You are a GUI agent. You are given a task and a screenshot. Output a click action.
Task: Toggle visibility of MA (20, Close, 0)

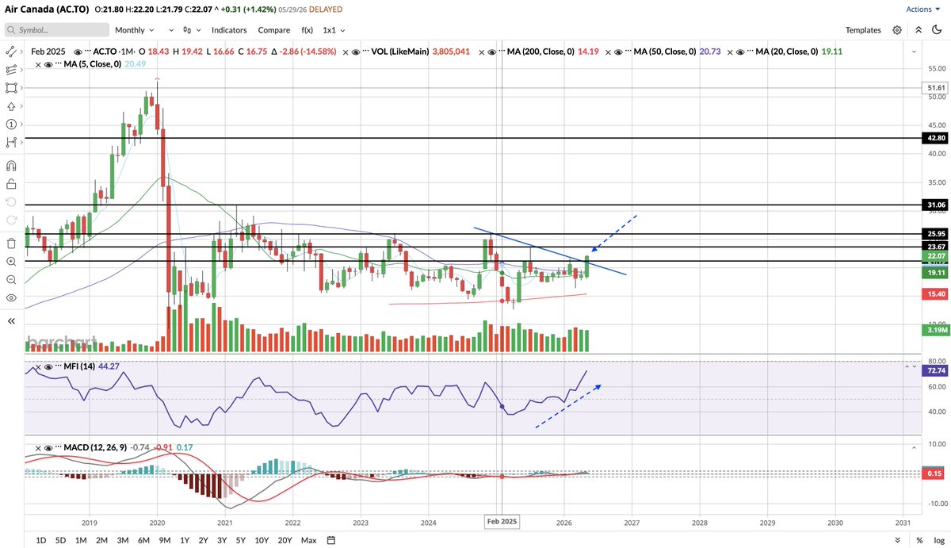click(740, 52)
